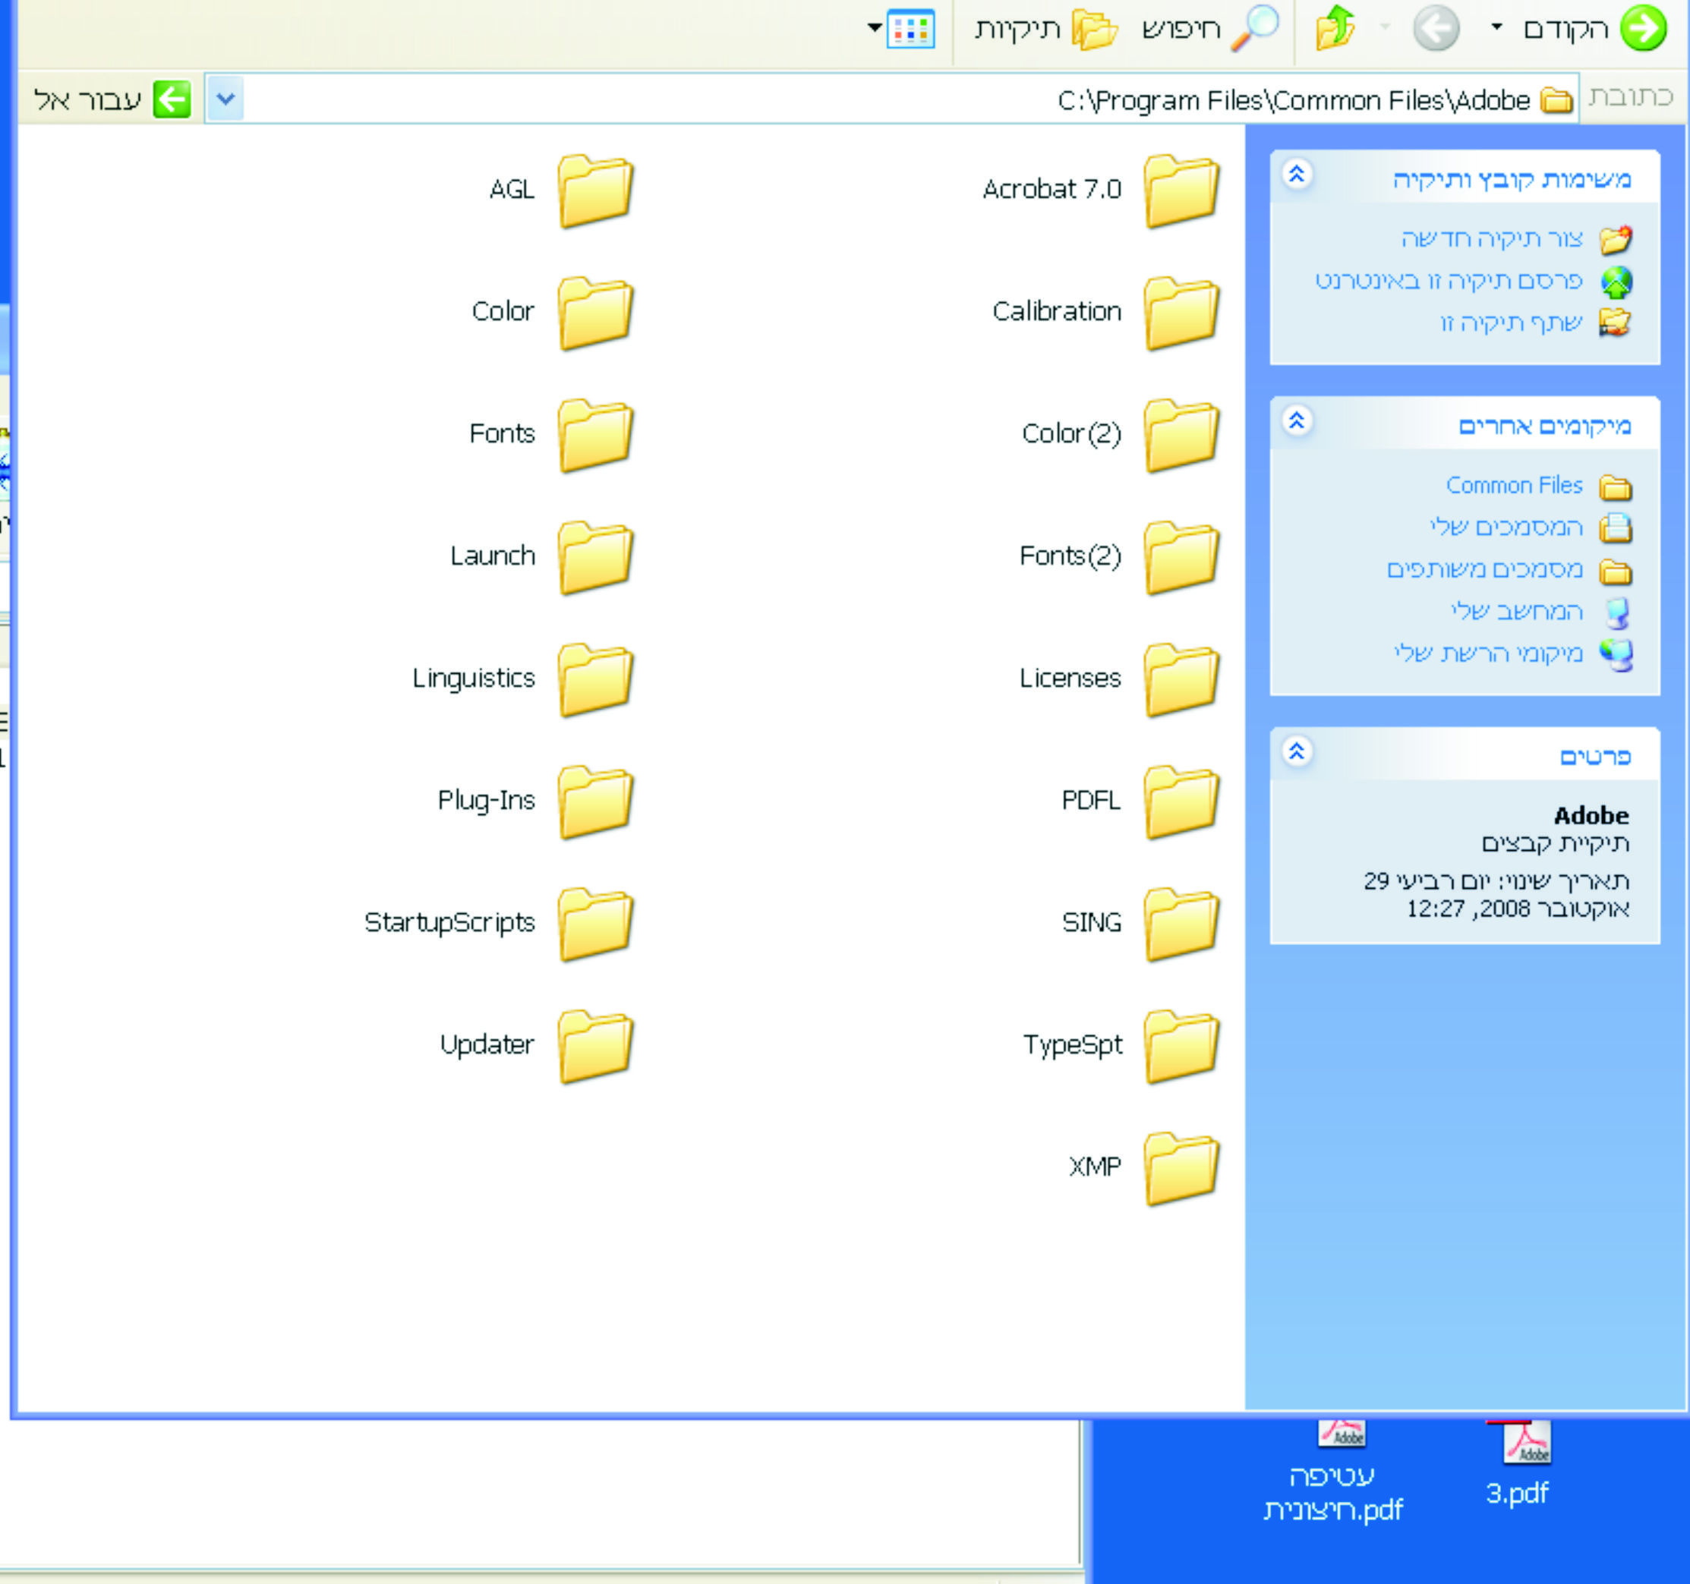
Task: Open the Back history dropdown arrow
Action: (x=1496, y=28)
